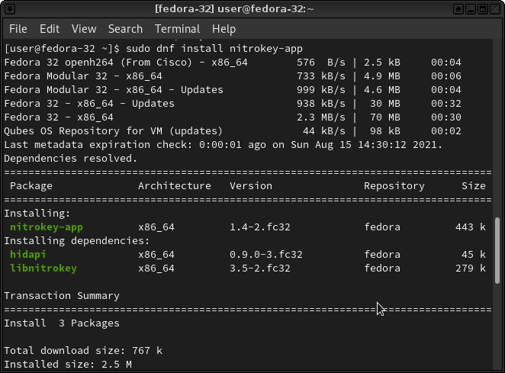505x373 pixels.
Task: Click the shade window button in title bar
Action: click(x=458, y=9)
